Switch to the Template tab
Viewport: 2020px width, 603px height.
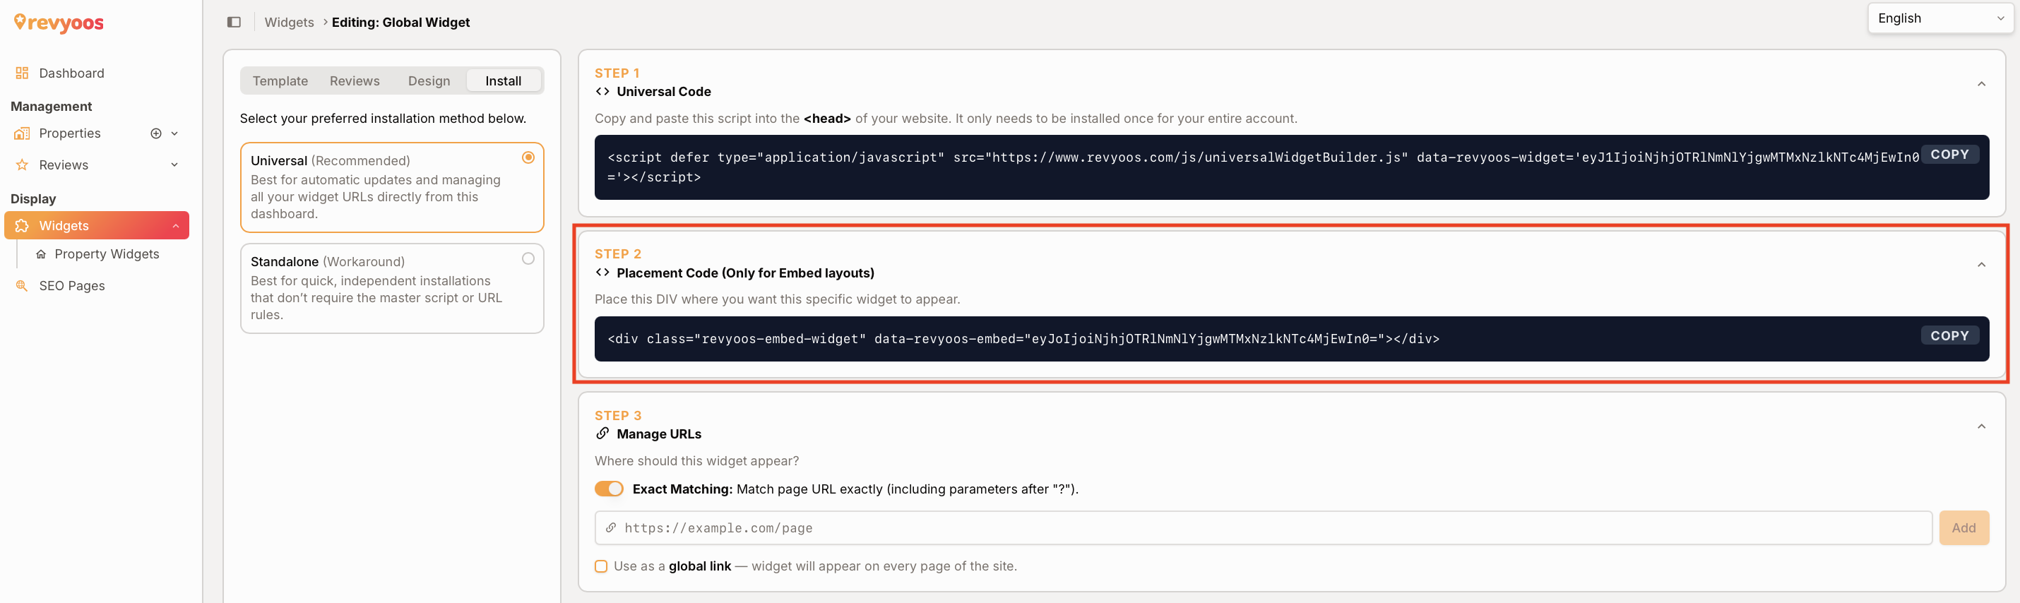click(280, 80)
